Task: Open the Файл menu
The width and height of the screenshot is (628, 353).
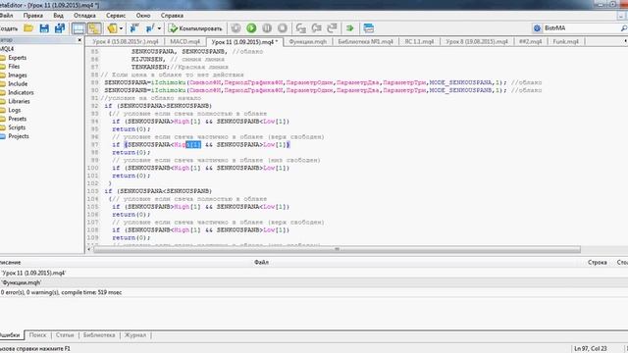Action: click(x=7, y=16)
